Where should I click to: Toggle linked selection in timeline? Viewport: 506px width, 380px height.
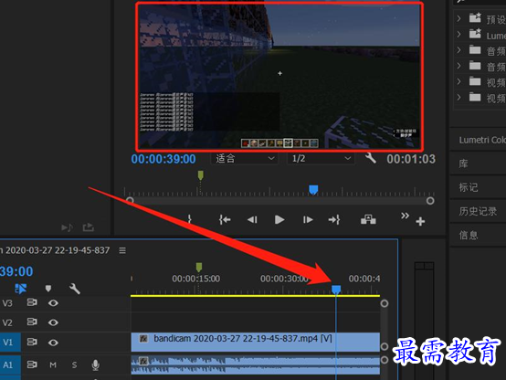point(21,289)
